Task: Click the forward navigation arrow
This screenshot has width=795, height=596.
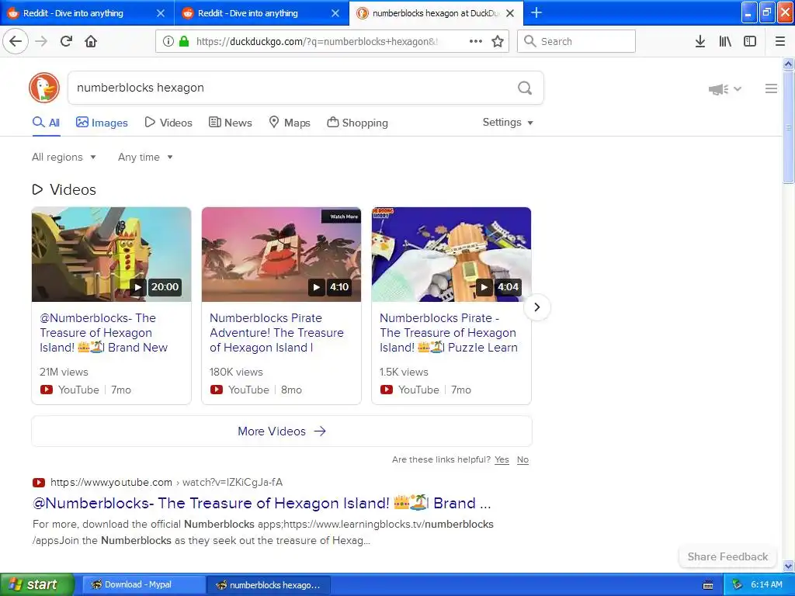Action: (41, 41)
